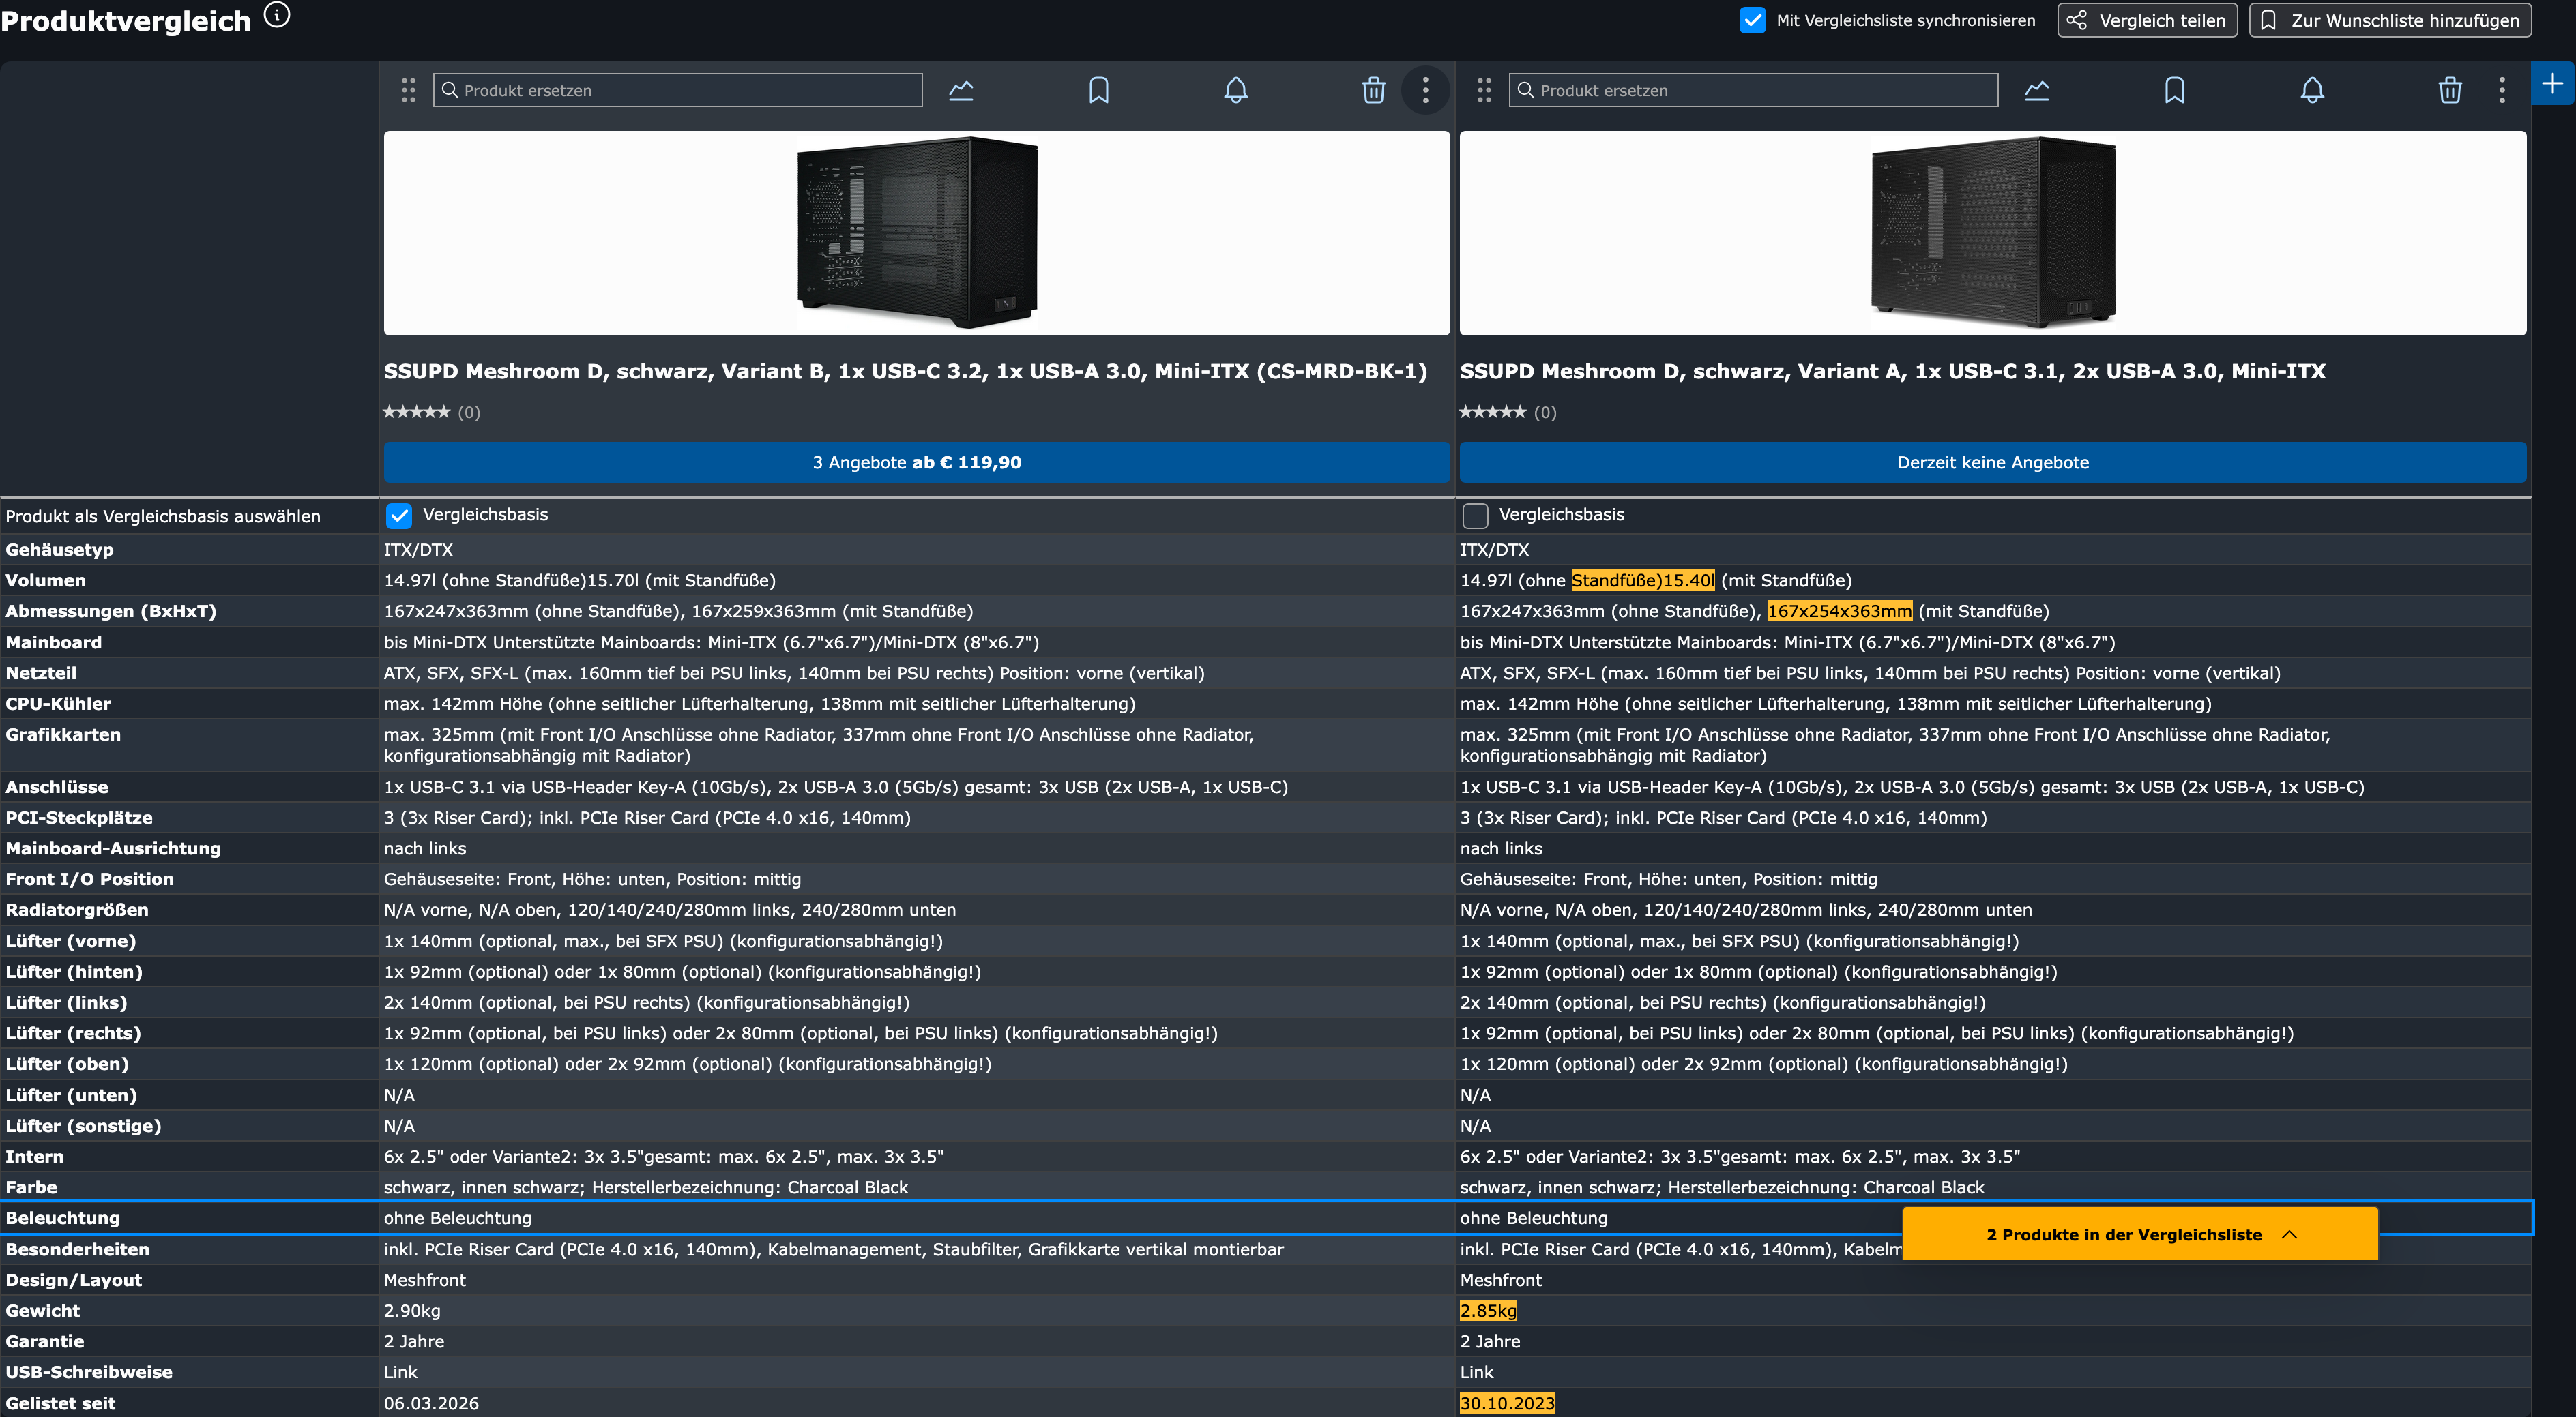The image size is (2576, 1417).
Task: Click the 'Vergleich teilen' button
Action: click(x=2146, y=20)
